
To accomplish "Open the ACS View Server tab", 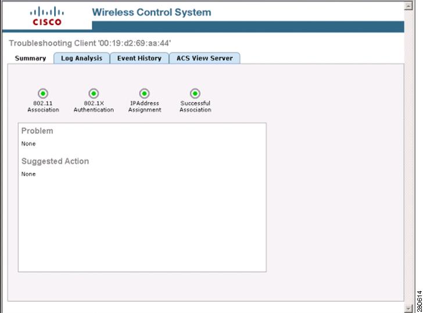I will [x=205, y=58].
